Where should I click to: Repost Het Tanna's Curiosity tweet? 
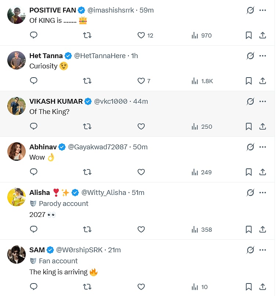(x=87, y=81)
